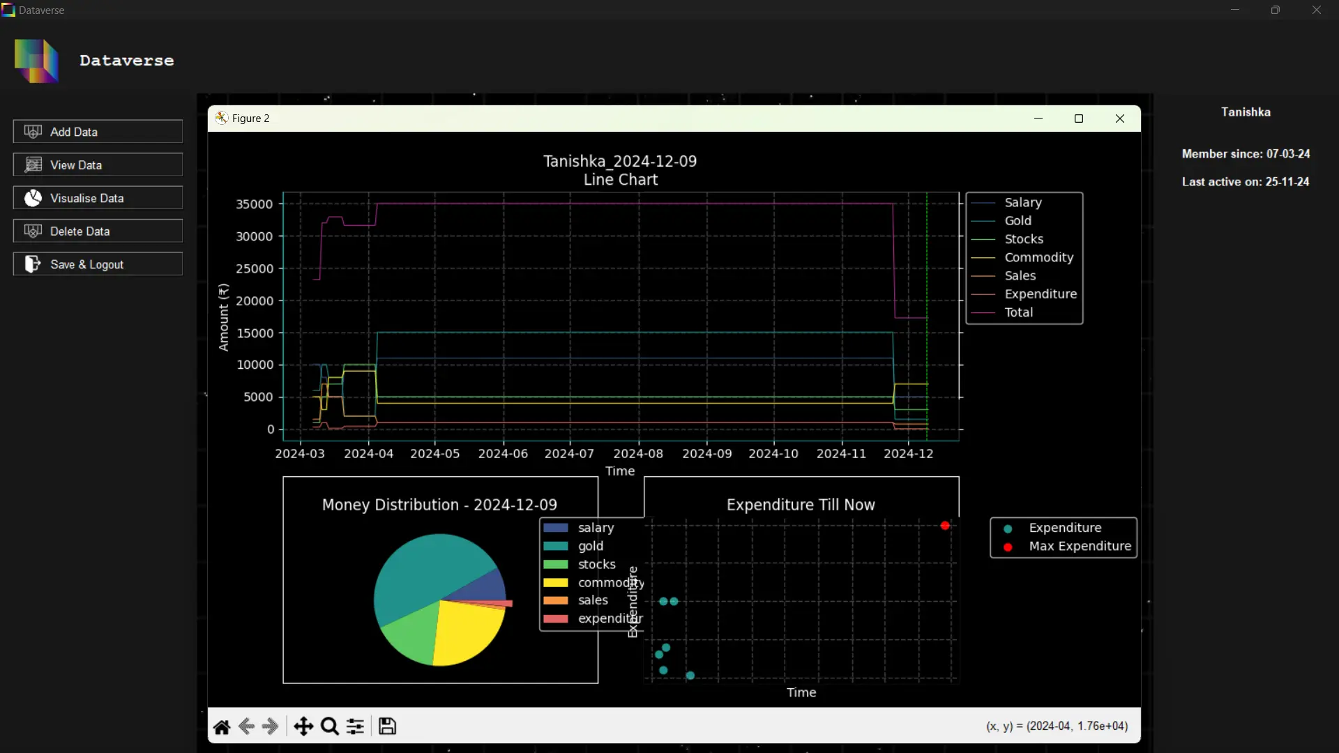Click the Figure 2 matplotlib icon
The height and width of the screenshot is (753, 1339).
[x=221, y=118]
